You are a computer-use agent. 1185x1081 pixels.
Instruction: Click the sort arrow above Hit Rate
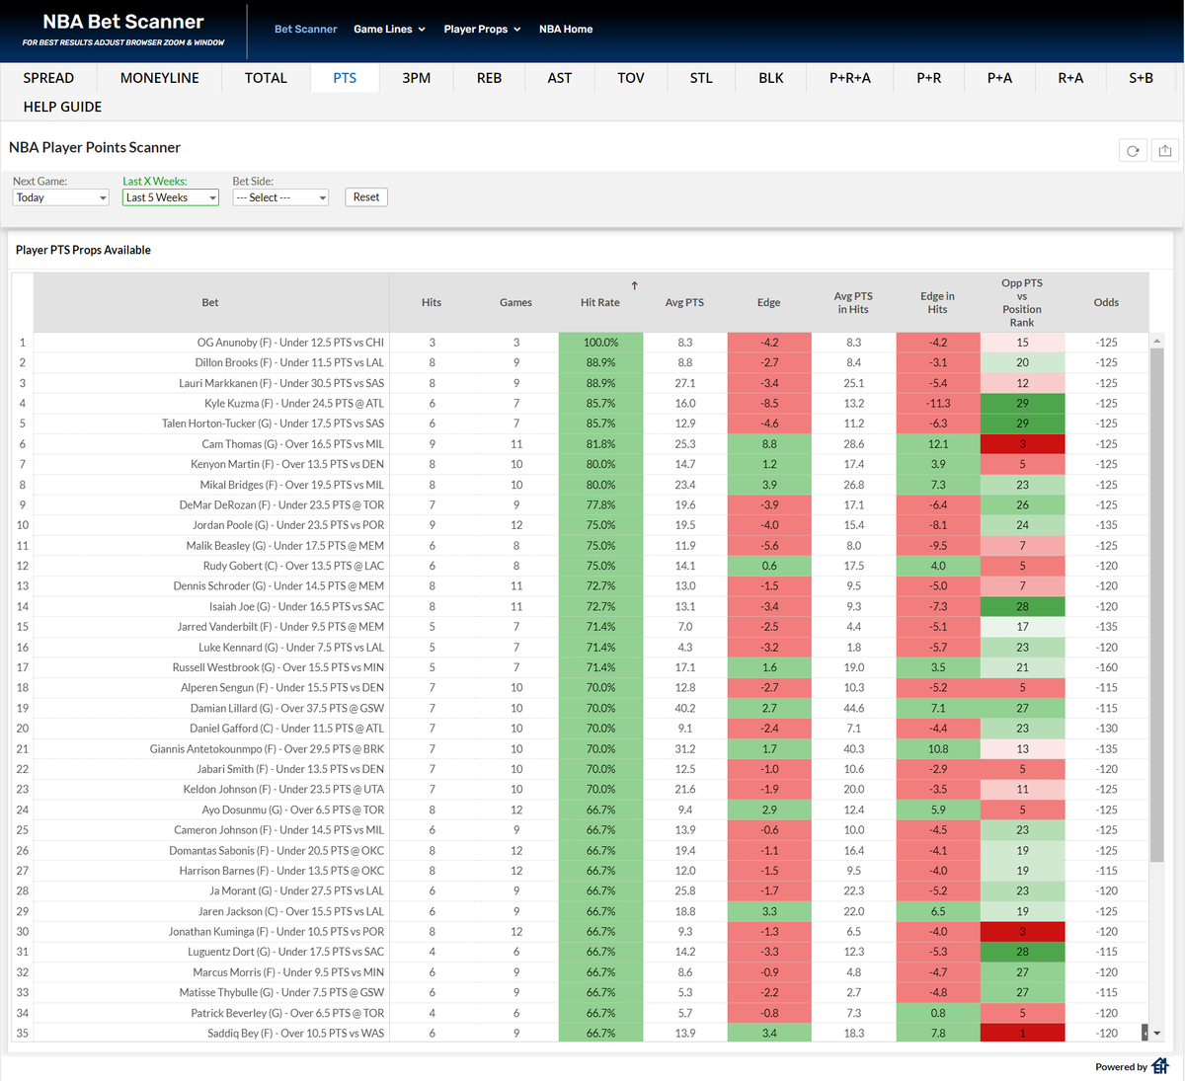(x=634, y=284)
